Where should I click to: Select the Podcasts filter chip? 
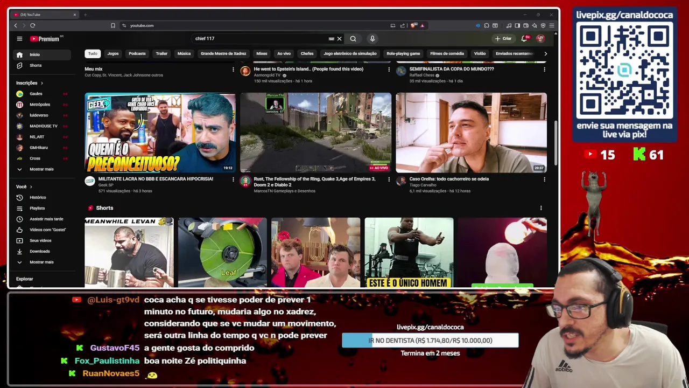click(137, 53)
